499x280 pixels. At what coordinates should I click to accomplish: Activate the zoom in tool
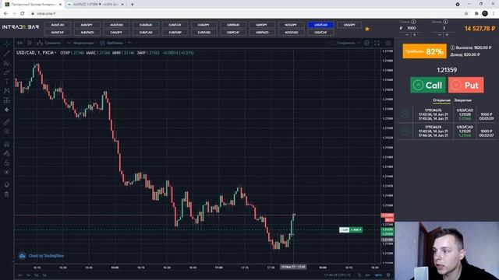click(x=7, y=131)
